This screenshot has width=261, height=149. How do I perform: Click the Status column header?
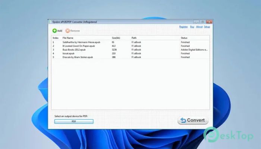[x=184, y=38]
